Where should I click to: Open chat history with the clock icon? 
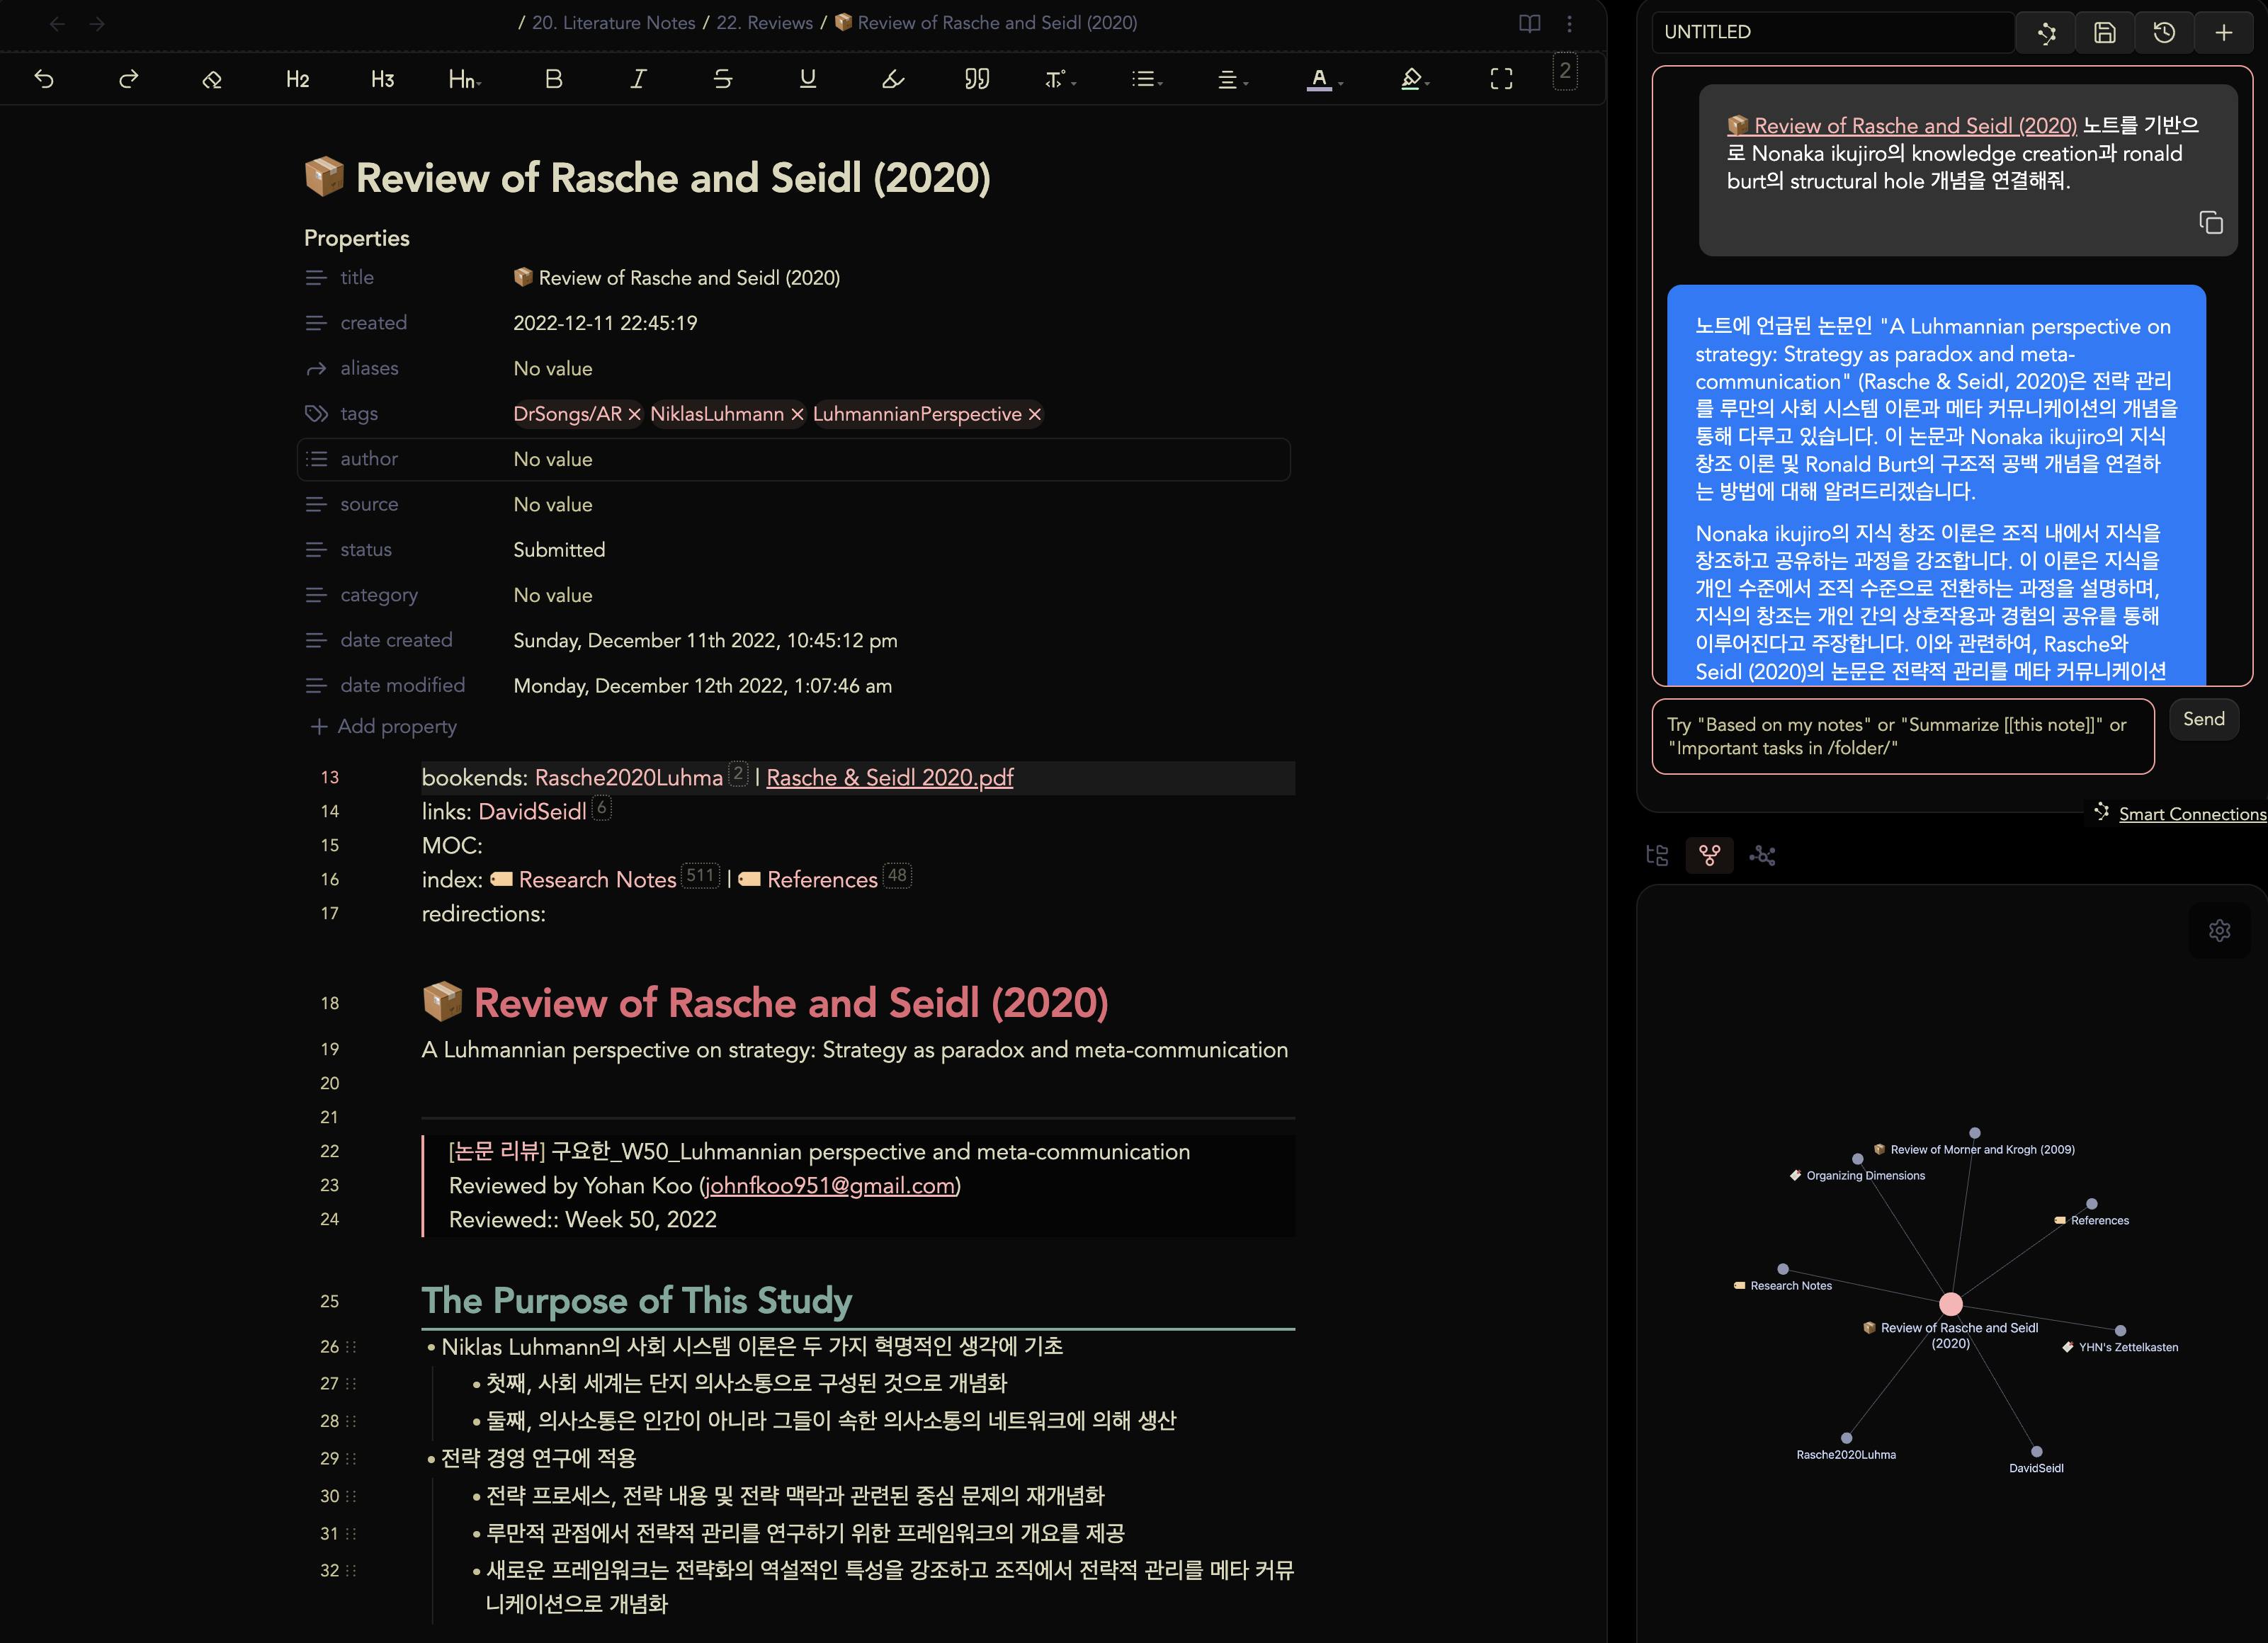click(x=2164, y=33)
